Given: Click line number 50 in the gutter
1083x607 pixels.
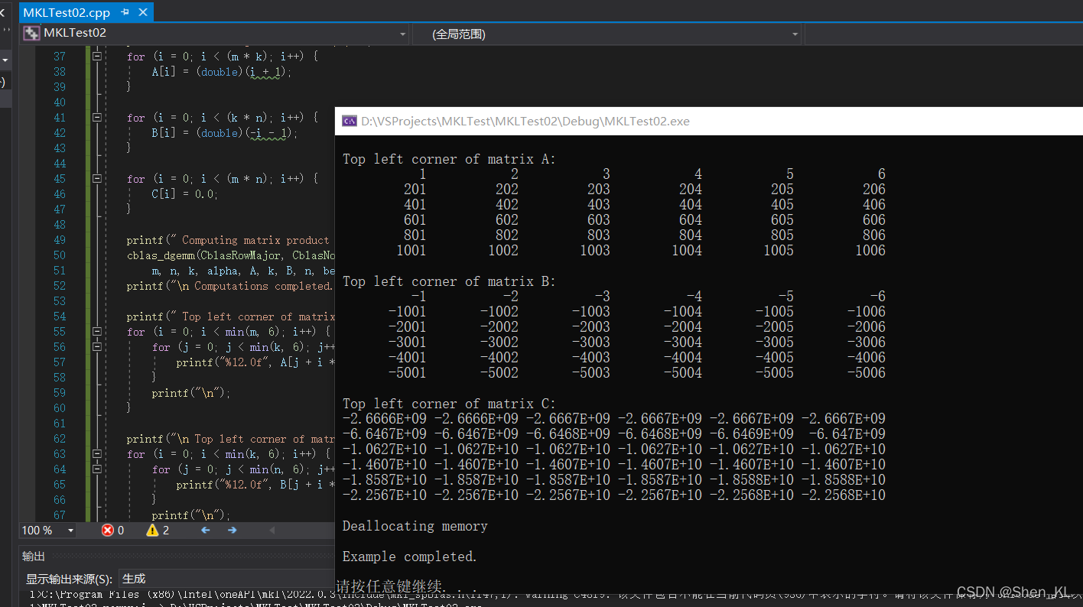Looking at the screenshot, I should 59,255.
